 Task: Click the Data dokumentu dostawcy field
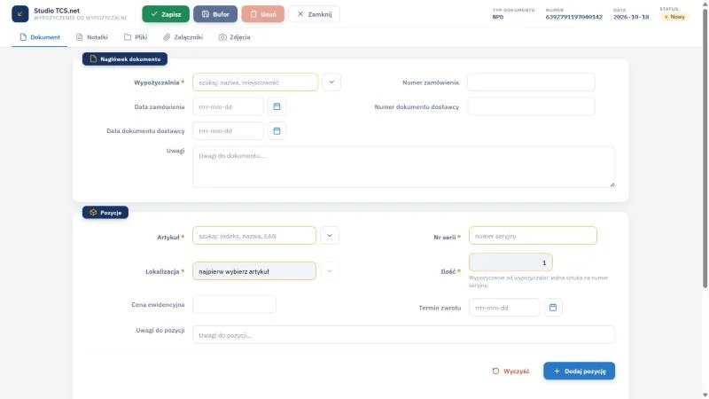pyautogui.click(x=228, y=130)
